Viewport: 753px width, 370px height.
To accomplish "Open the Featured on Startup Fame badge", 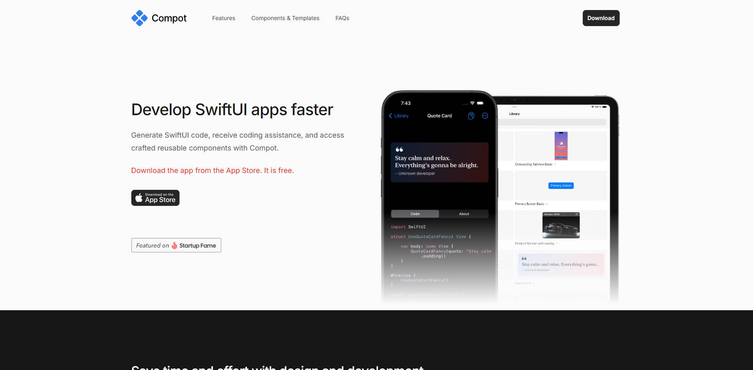I will pos(176,245).
